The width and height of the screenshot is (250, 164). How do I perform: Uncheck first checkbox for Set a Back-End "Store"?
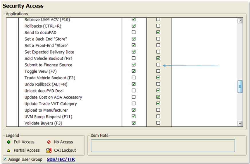134,39
